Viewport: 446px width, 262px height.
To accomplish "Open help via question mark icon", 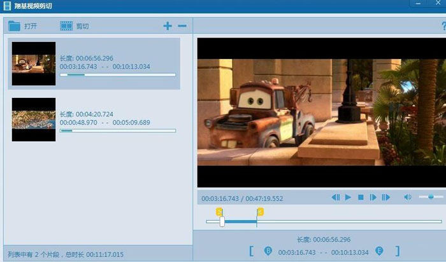I will pos(443,26).
